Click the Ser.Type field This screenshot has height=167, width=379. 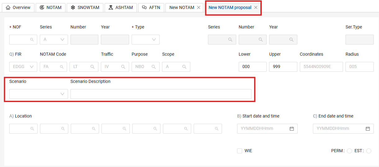coord(359,40)
